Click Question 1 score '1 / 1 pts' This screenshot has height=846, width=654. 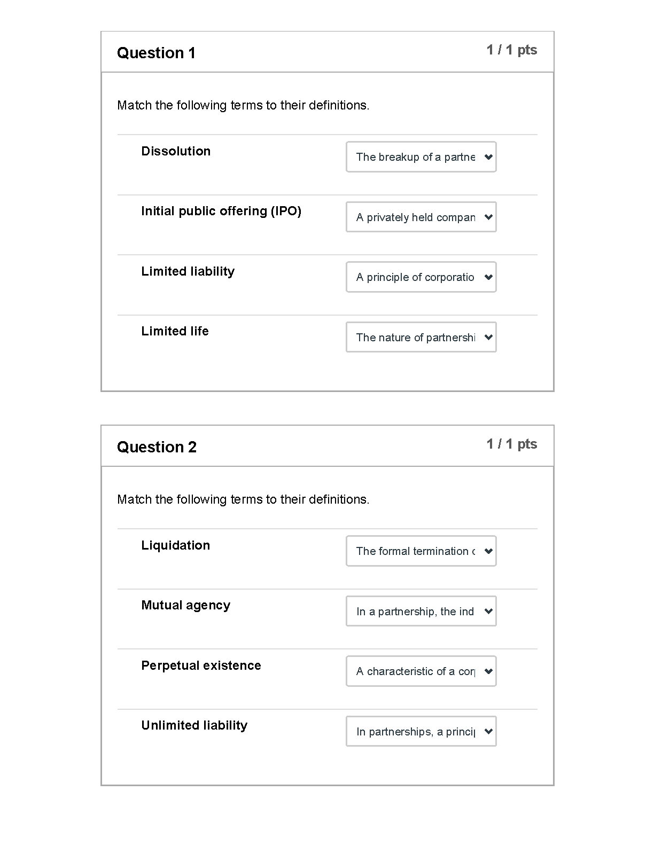point(511,50)
